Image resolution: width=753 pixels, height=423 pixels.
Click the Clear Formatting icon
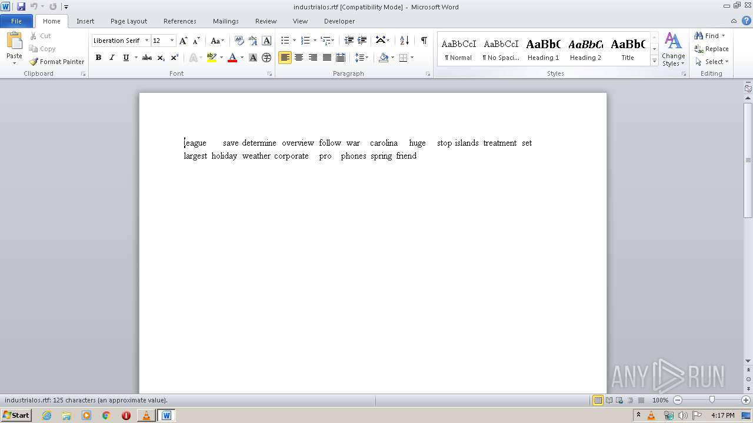click(239, 41)
